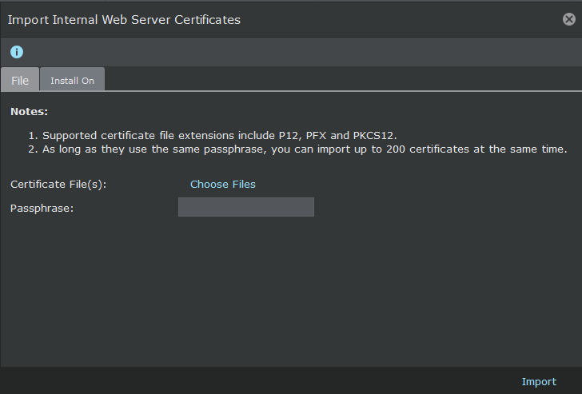
Task: Click the note about supported certificate file extensions
Action: click(x=220, y=135)
